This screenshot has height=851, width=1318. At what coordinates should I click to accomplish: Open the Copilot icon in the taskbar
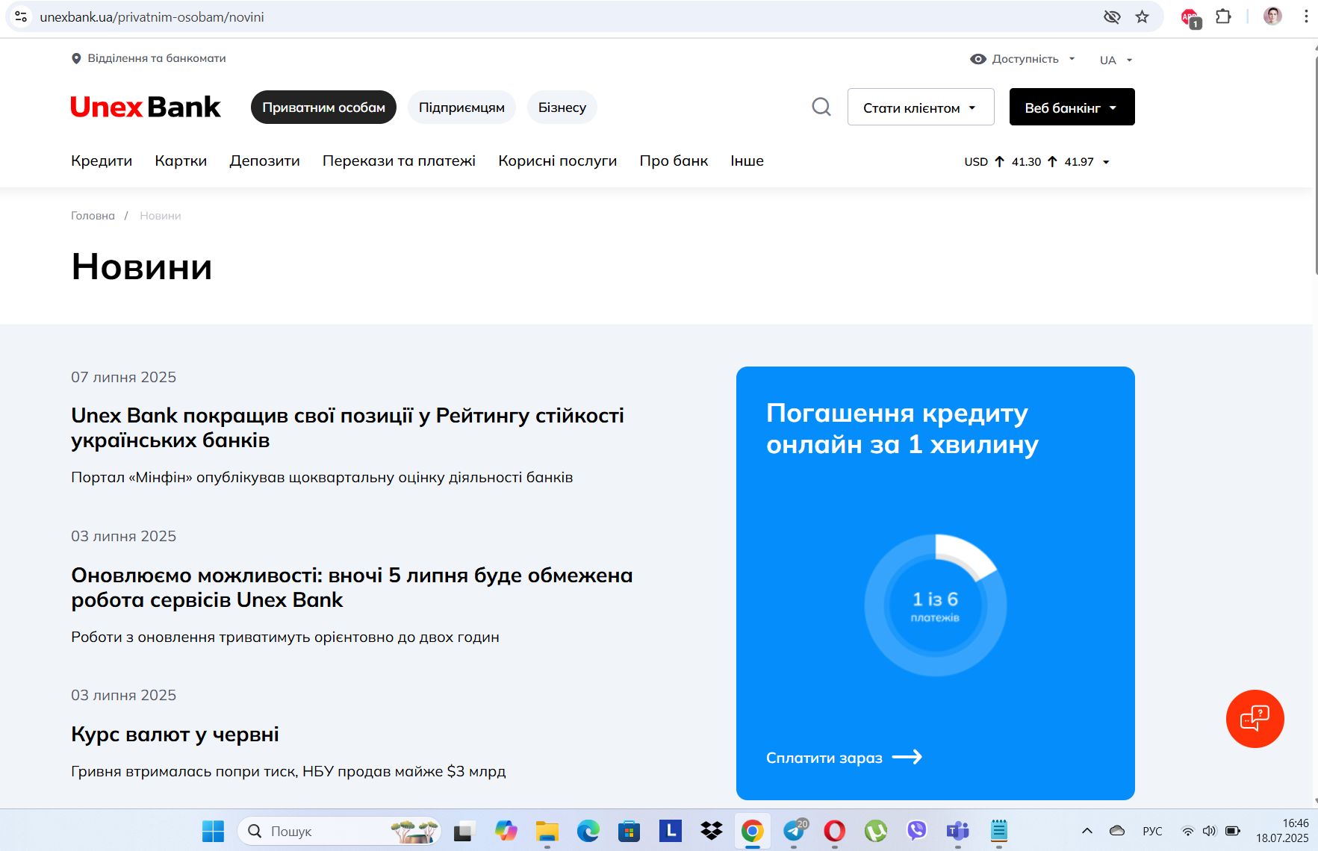[506, 831]
